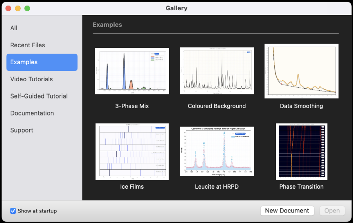Choose the Data Smoothing example thumbnail
Image resolution: width=353 pixels, height=223 pixels.
pyautogui.click(x=301, y=71)
